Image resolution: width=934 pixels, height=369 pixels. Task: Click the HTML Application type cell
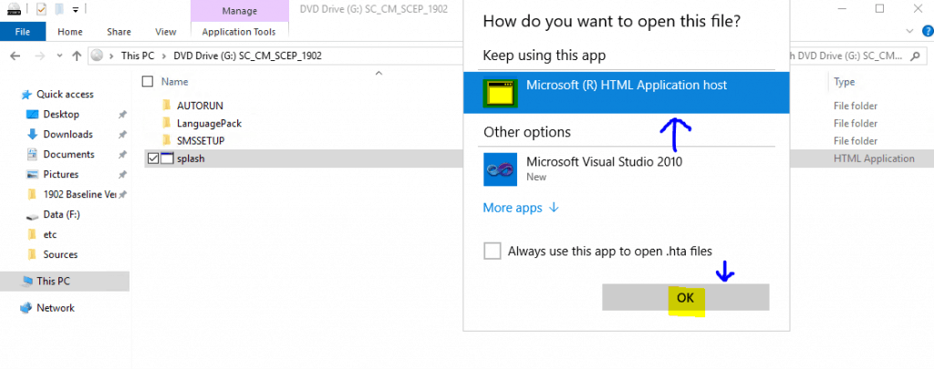pyautogui.click(x=873, y=159)
